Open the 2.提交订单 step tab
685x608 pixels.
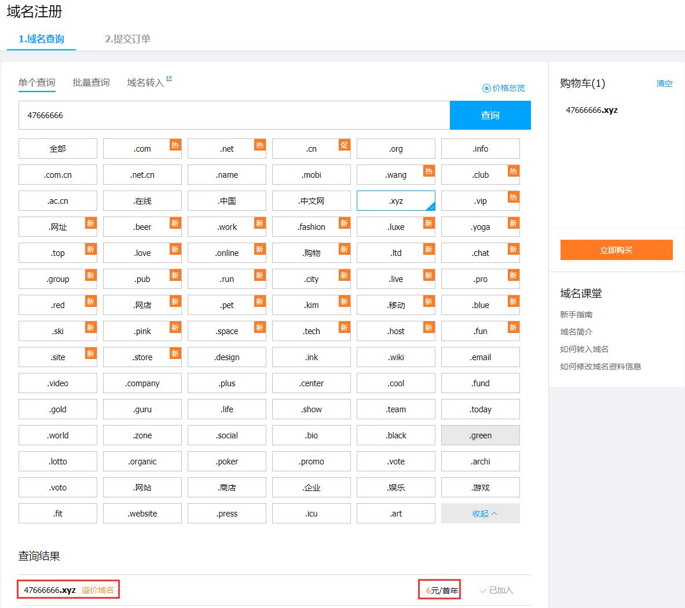point(127,39)
